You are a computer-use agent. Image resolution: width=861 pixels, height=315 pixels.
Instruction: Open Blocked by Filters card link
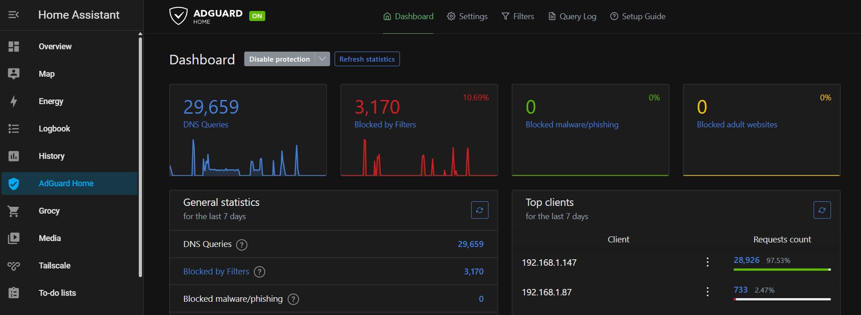pos(385,125)
